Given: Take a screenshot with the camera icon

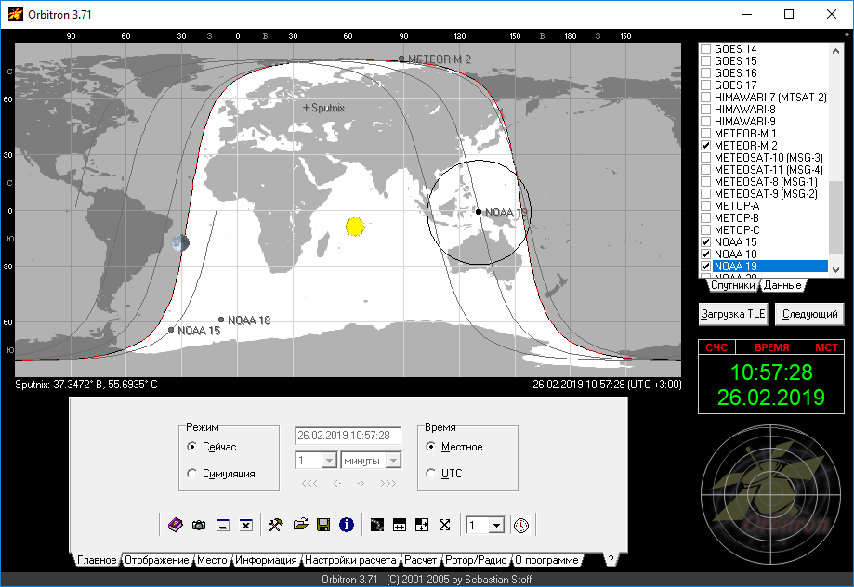Looking at the screenshot, I should [x=199, y=525].
